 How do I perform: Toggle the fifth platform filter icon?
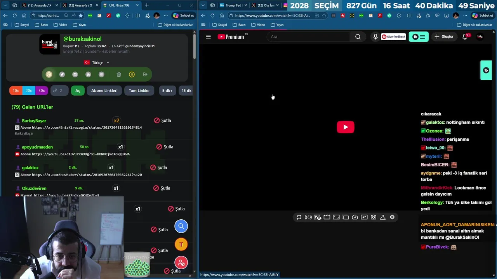(x=101, y=74)
